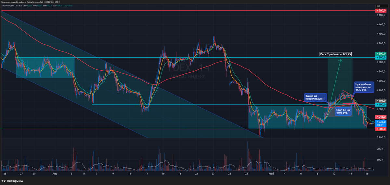Click the 100 K volume axis label

tap(380, 160)
